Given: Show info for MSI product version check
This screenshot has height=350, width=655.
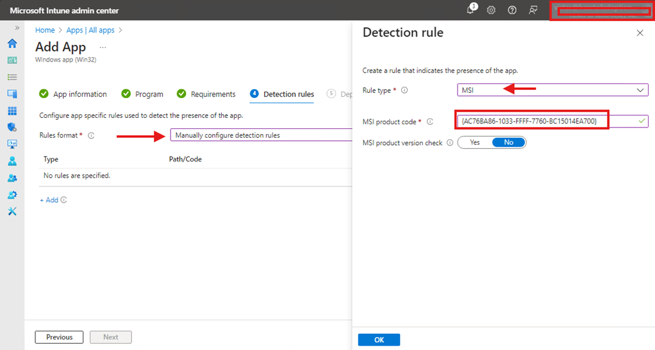Looking at the screenshot, I should pyautogui.click(x=450, y=142).
